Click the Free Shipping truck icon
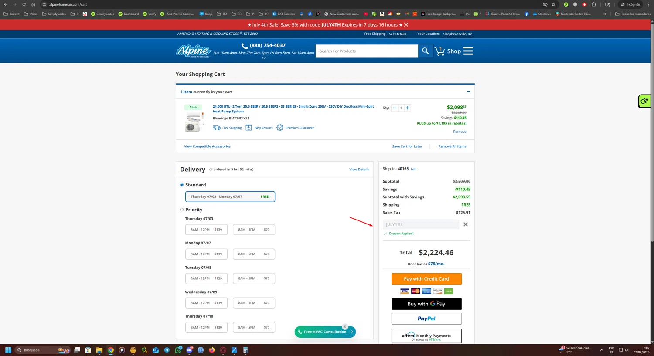The width and height of the screenshot is (654, 356). click(217, 128)
